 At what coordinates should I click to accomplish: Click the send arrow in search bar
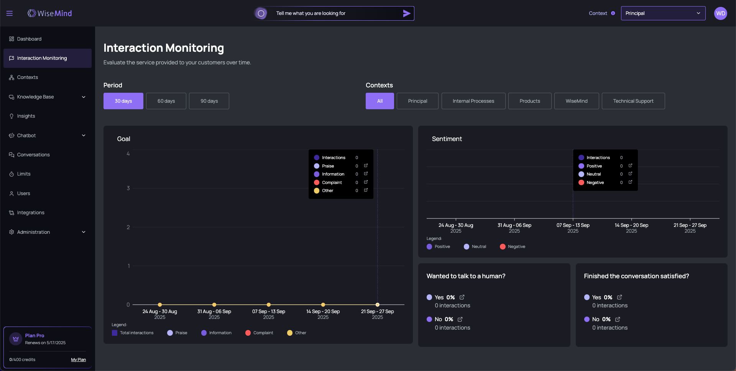(406, 13)
